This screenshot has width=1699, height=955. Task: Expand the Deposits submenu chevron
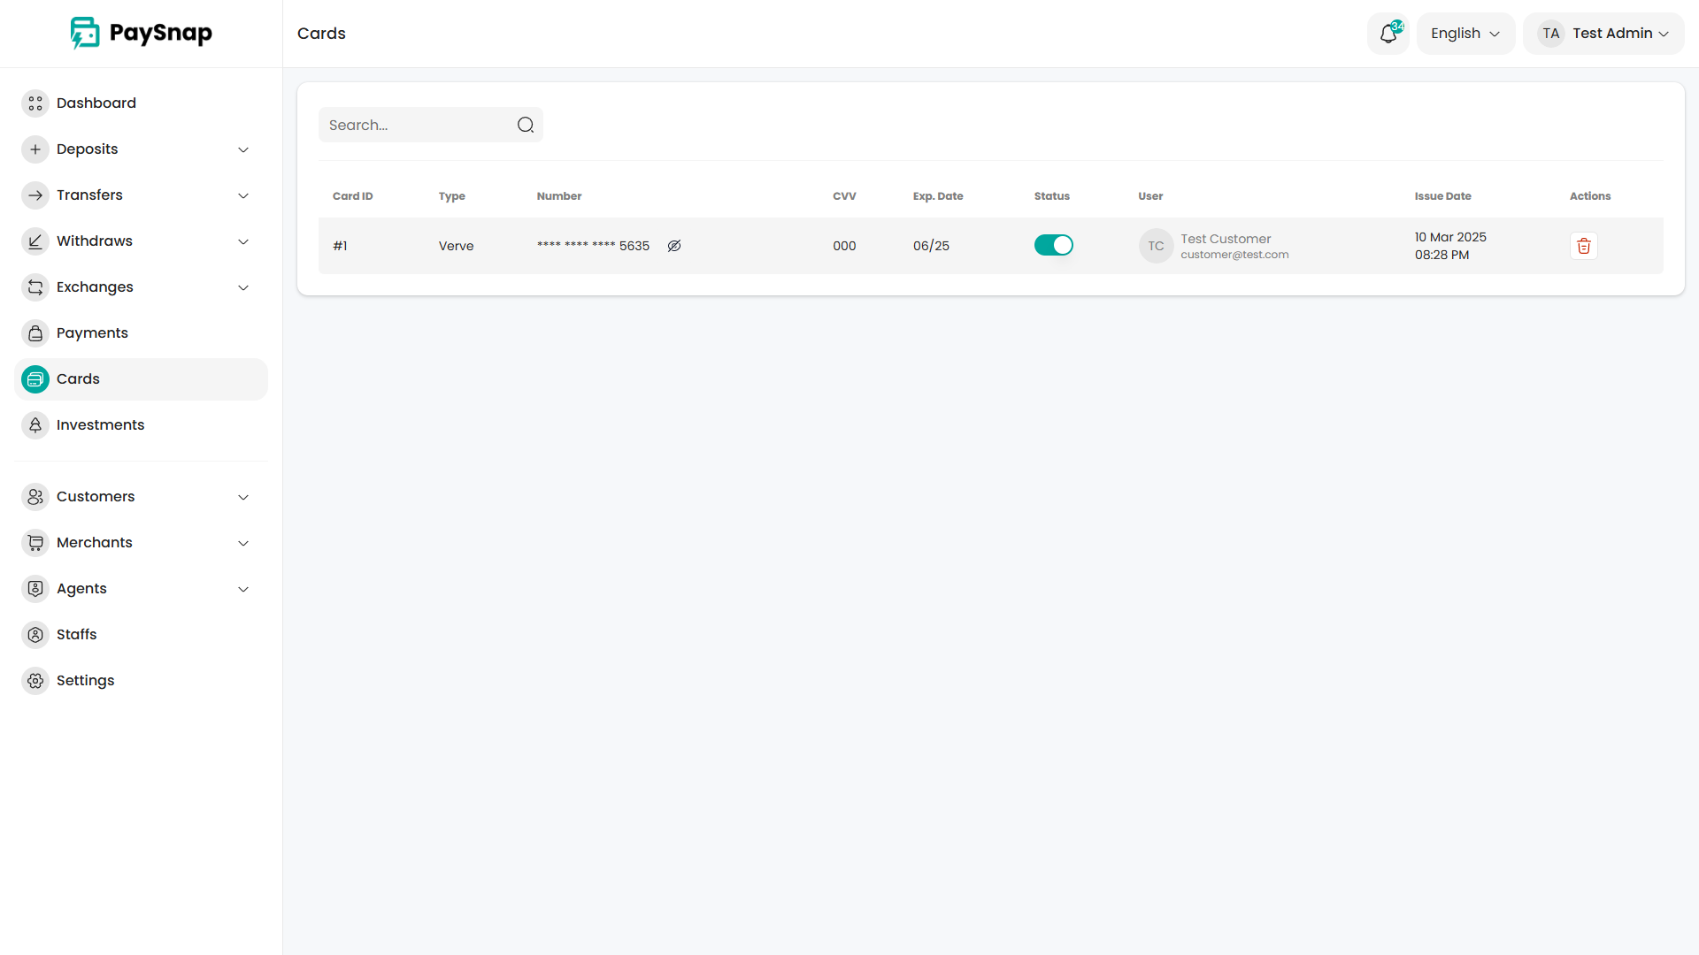[x=243, y=149]
